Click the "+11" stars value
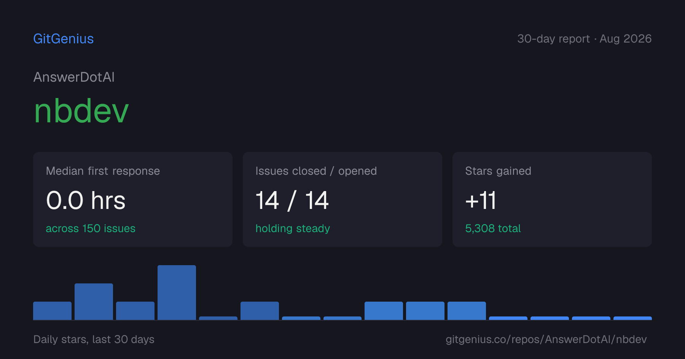This screenshot has height=359, width=685. [481, 200]
